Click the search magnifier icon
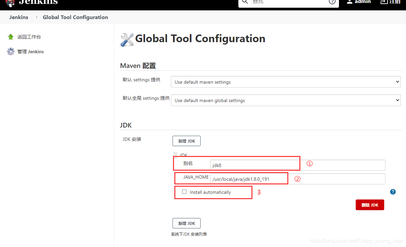Screen dimensions: 406x247 point(245,2)
